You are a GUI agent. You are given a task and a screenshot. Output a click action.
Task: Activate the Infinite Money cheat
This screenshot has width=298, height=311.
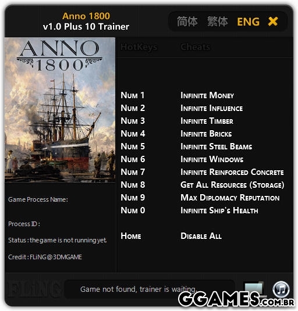pos(207,95)
